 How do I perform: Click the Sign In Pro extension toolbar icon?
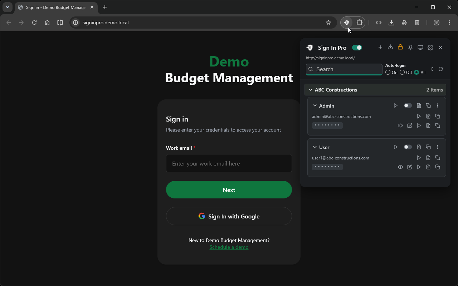point(346,23)
